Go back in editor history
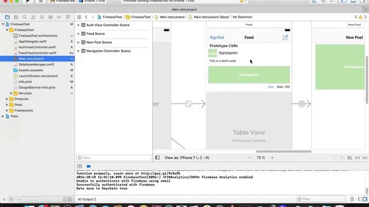 click(x=86, y=17)
